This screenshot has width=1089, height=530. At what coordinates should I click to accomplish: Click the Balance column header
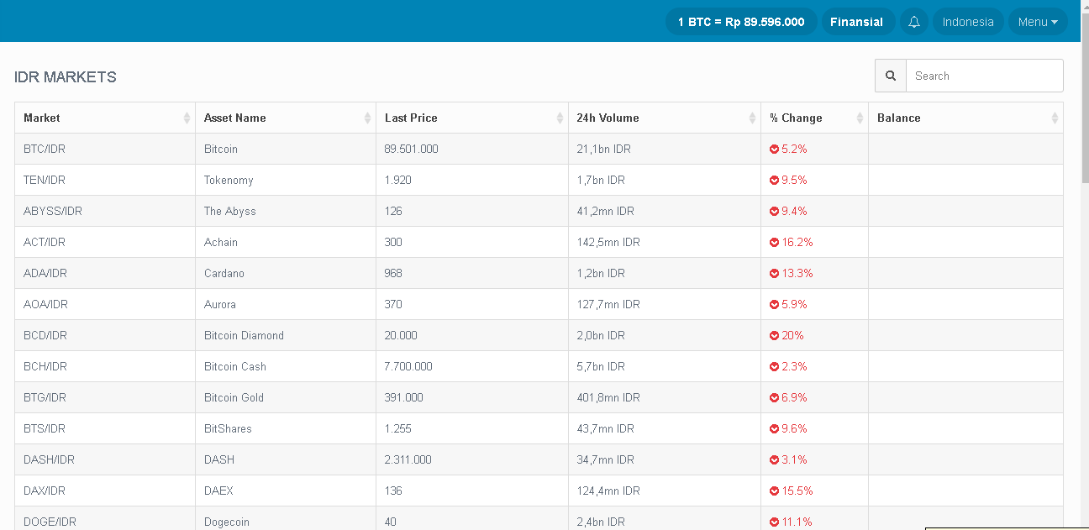(965, 118)
